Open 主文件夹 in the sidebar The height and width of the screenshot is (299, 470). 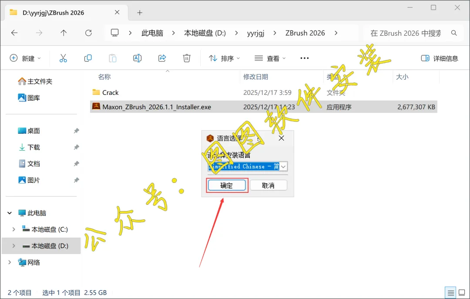(x=35, y=81)
